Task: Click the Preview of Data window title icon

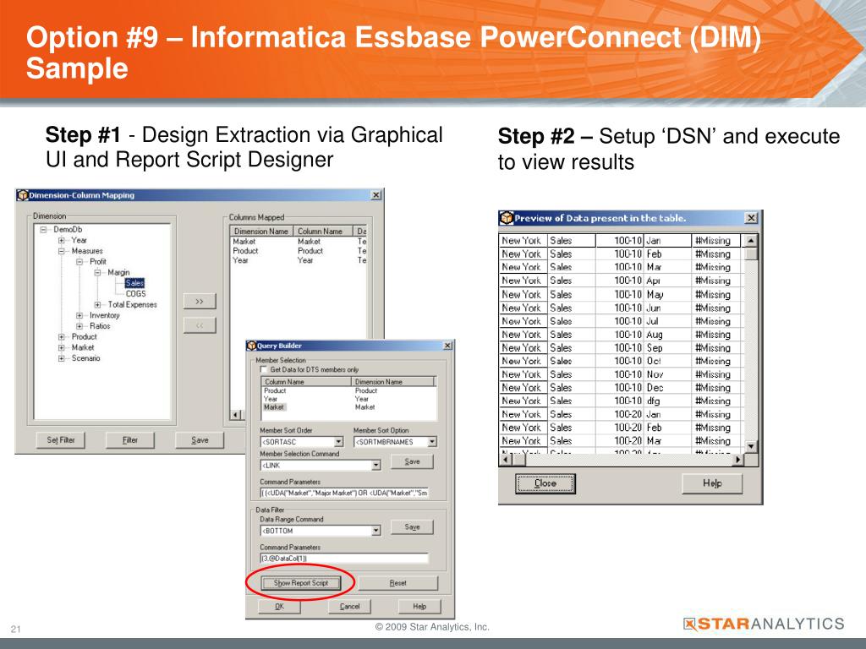Action: coord(507,219)
